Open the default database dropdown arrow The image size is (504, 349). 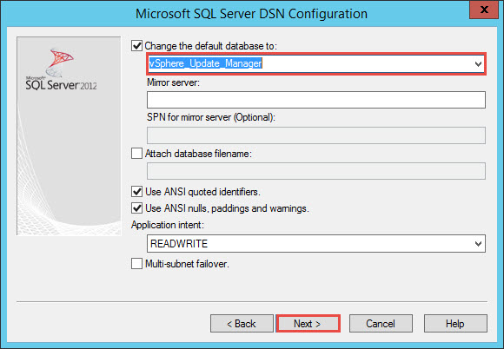coord(478,64)
